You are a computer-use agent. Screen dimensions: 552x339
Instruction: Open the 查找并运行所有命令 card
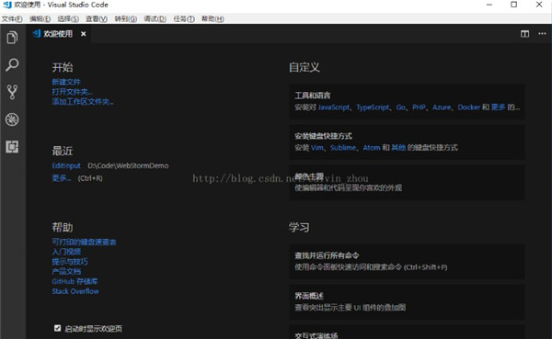407,262
